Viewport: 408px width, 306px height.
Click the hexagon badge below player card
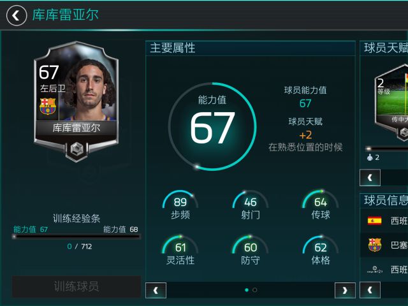point(76,150)
